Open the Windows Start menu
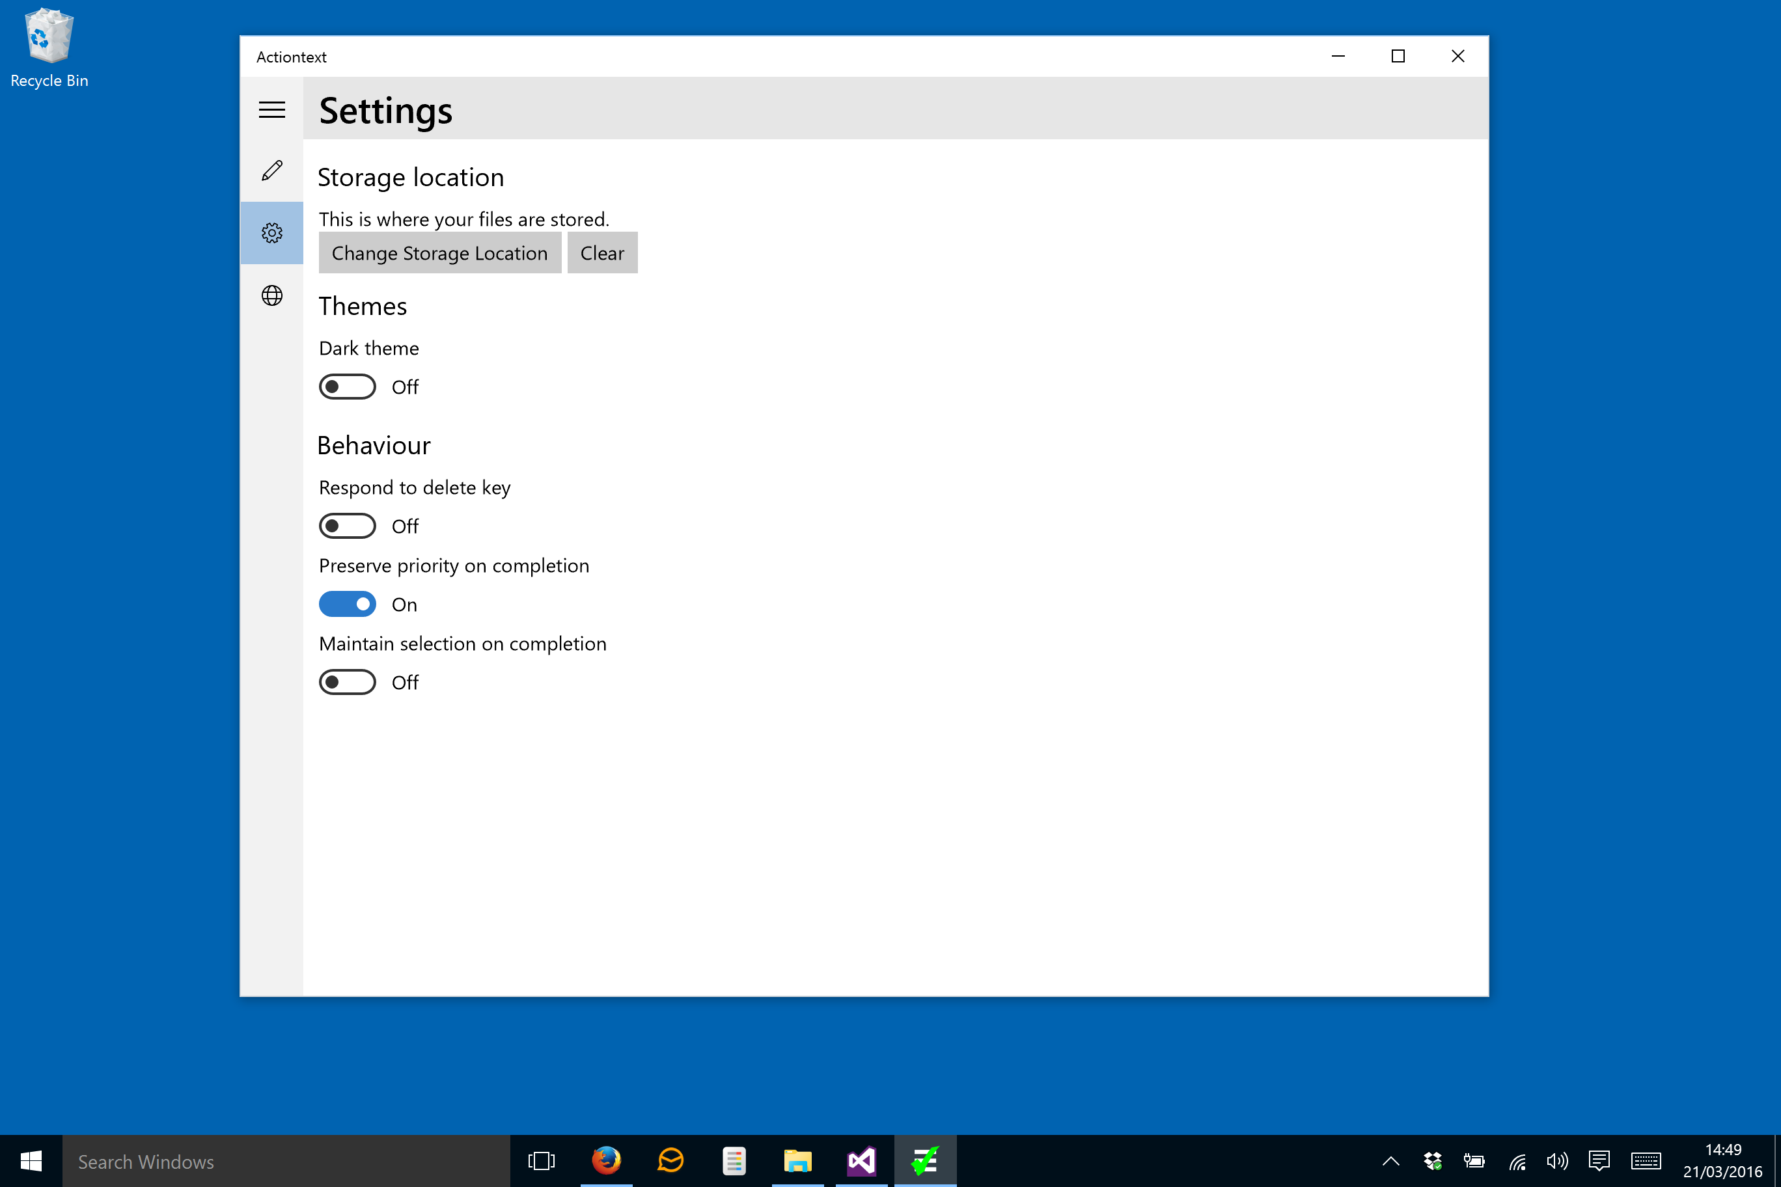Screen dimensions: 1781x1187 (x=31, y=1160)
